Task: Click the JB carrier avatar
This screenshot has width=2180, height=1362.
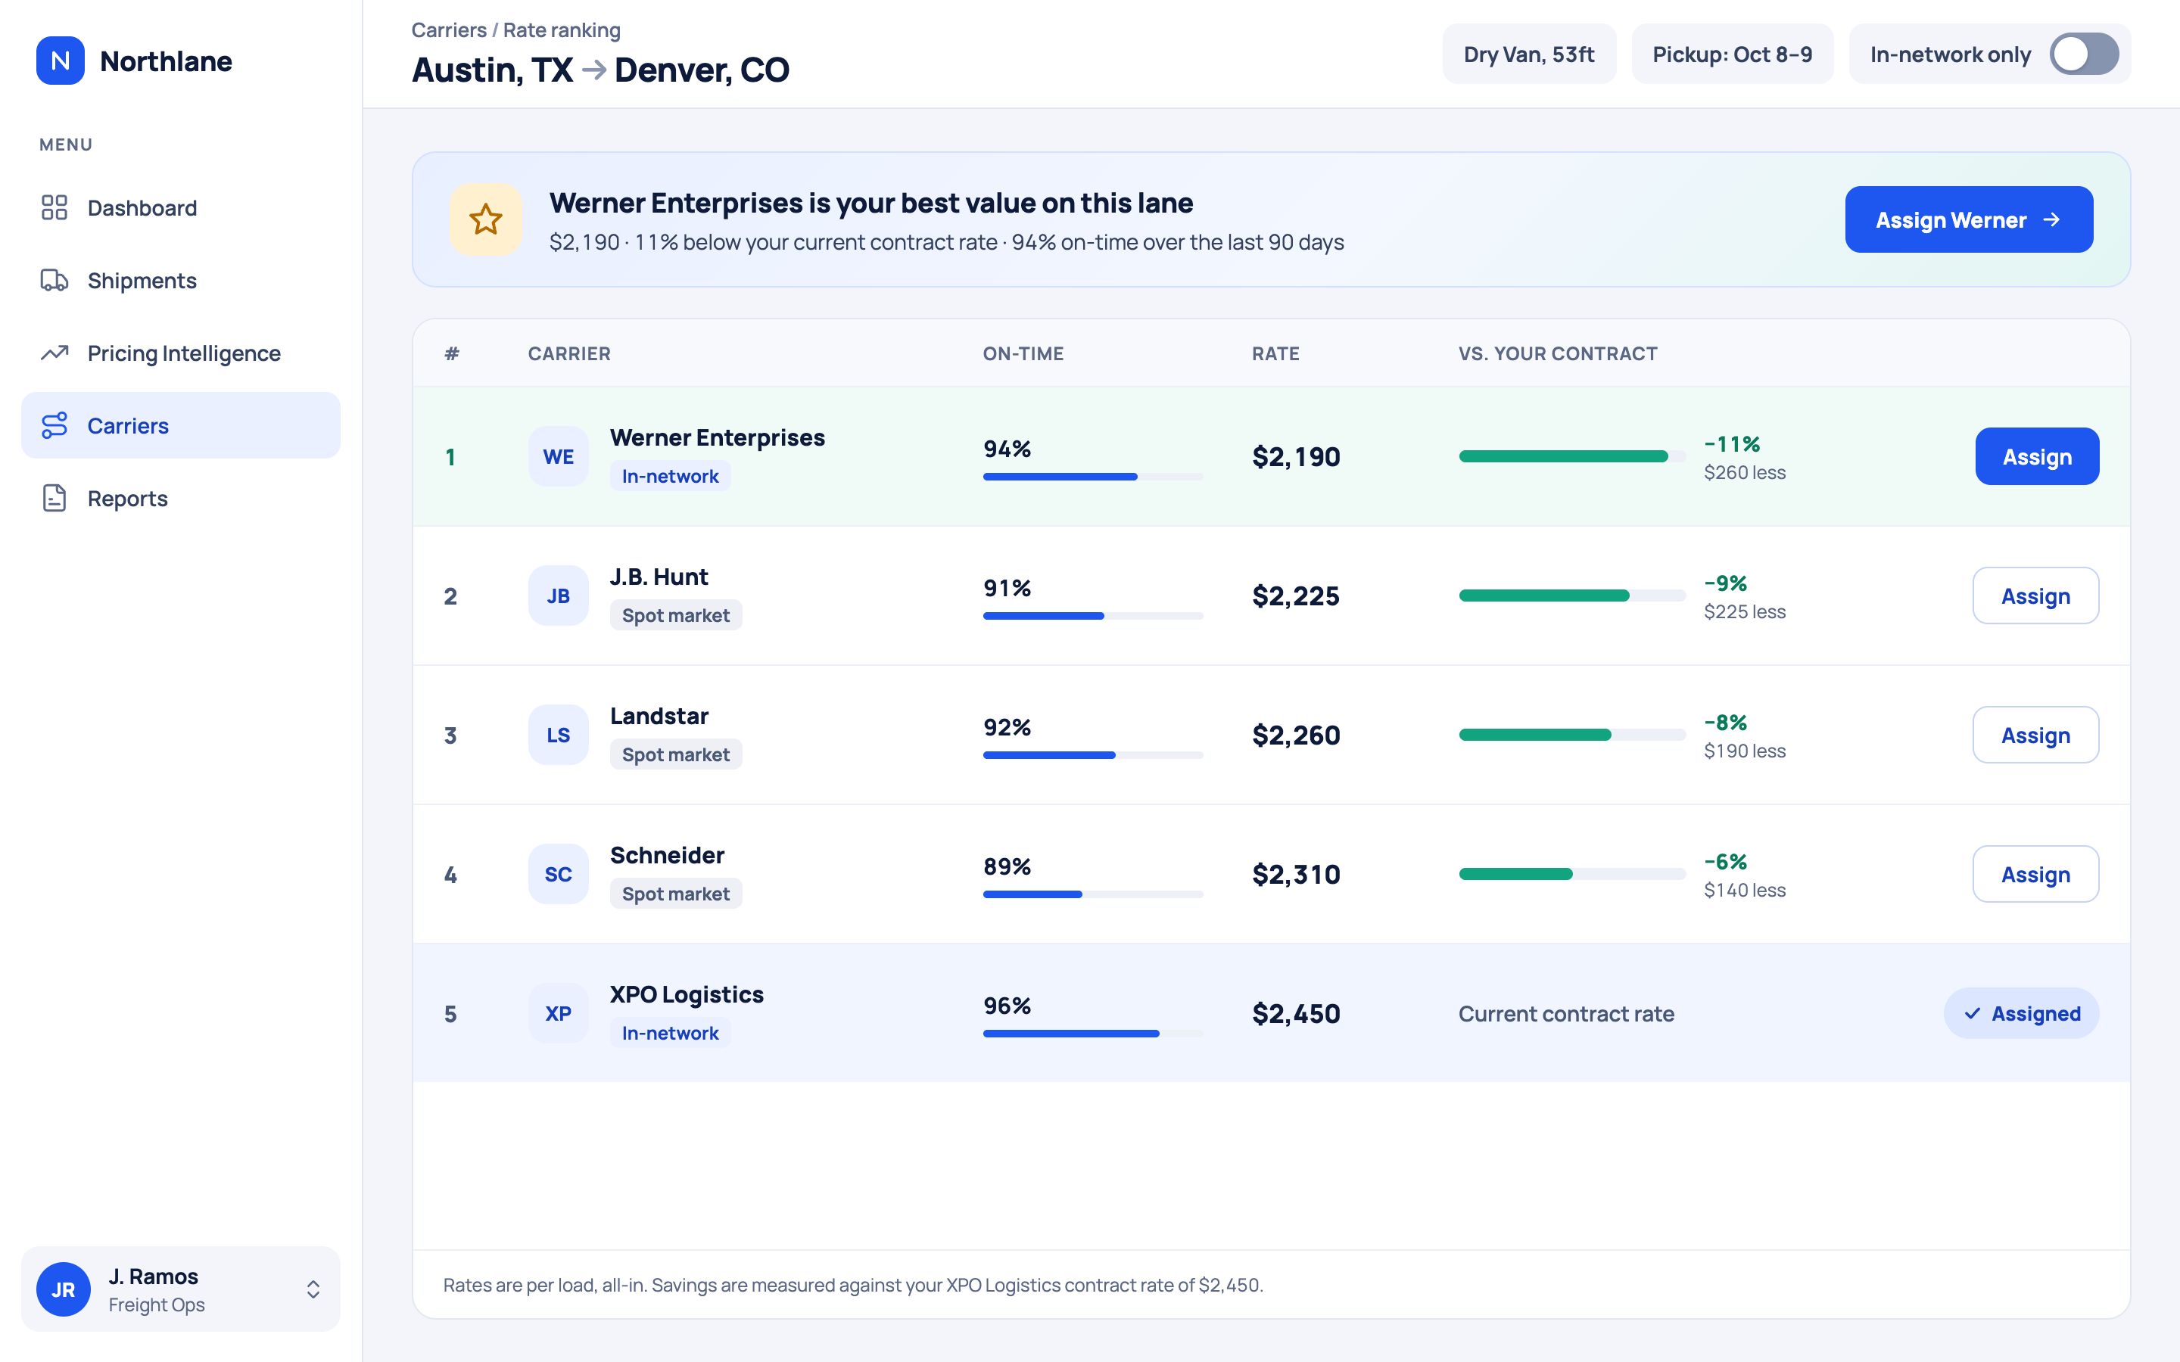Action: [x=558, y=595]
